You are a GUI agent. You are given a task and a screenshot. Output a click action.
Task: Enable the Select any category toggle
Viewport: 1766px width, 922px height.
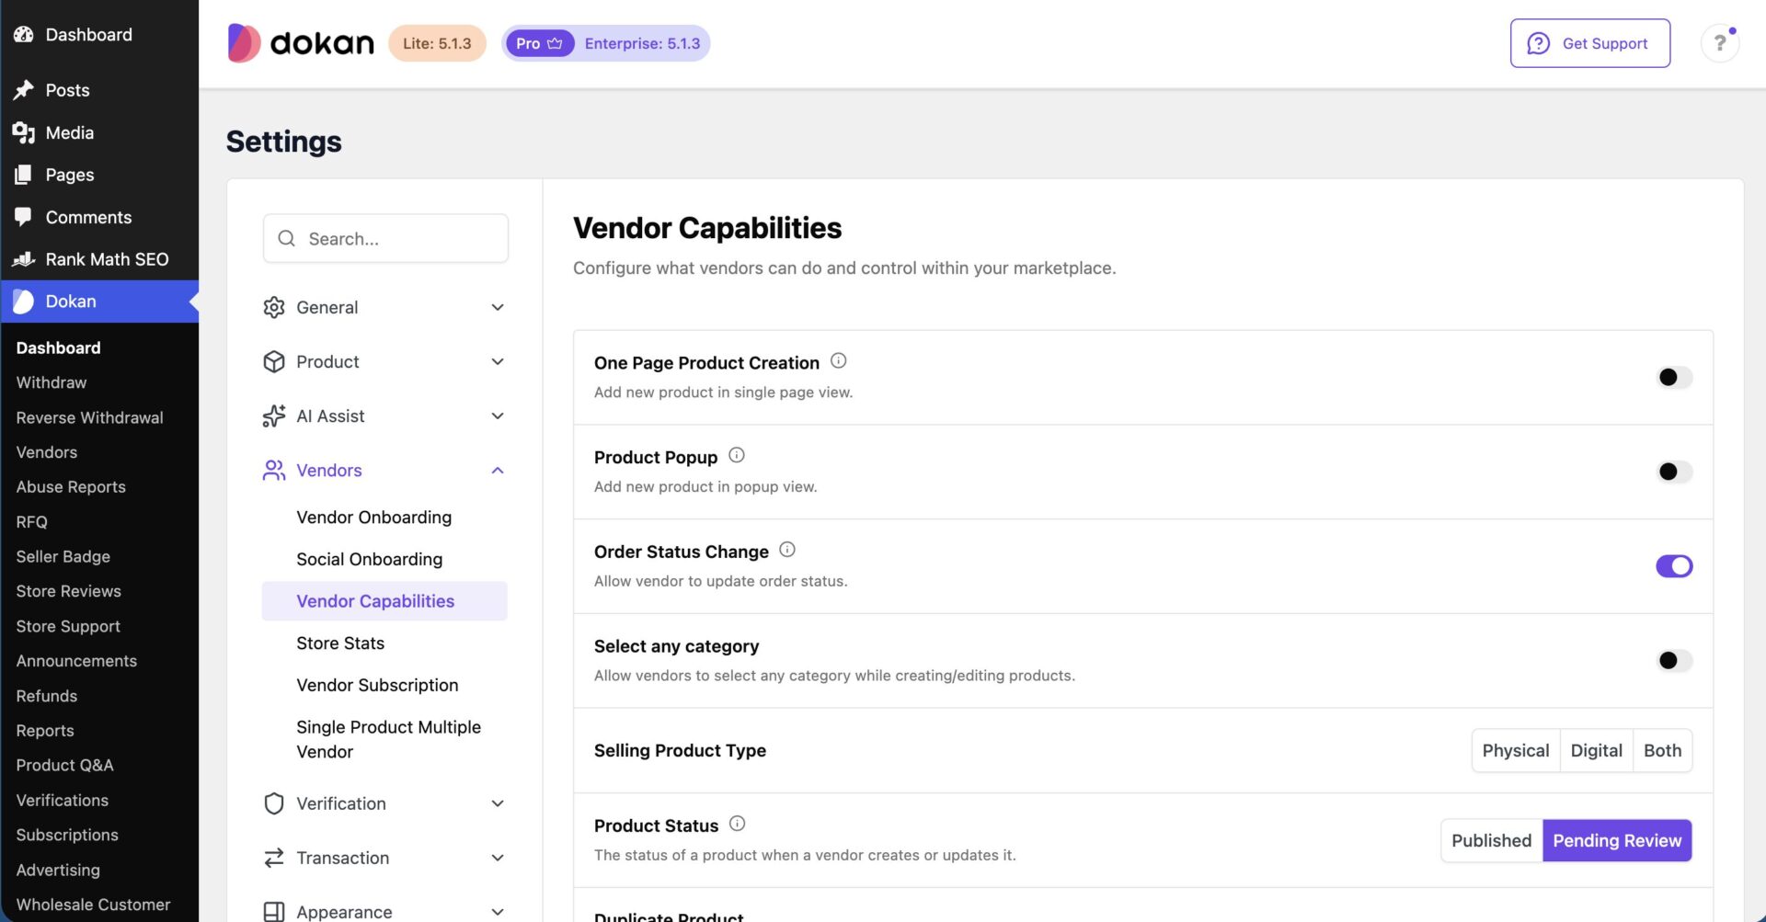[x=1674, y=660]
